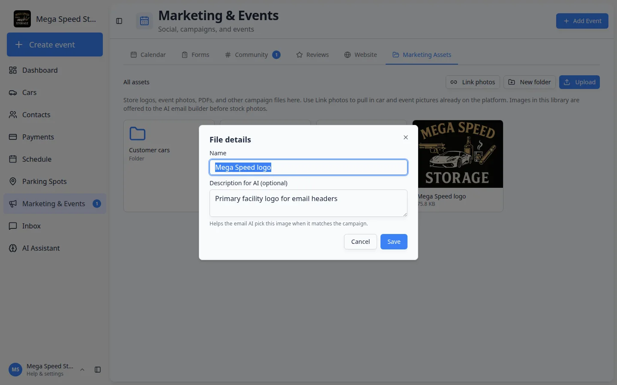Click the chat bubble icon beside Inbox
Screen dimensions: 617x385
point(13,226)
